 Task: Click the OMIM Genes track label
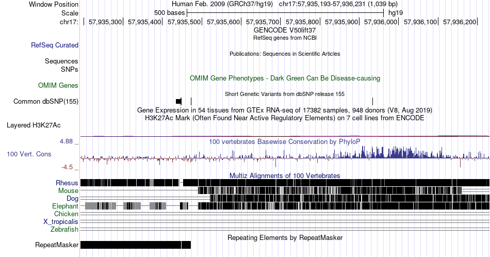58,85
